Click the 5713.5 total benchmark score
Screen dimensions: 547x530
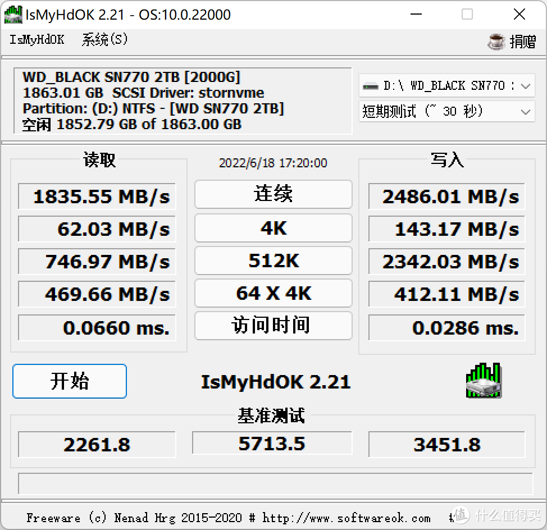pyautogui.click(x=272, y=443)
